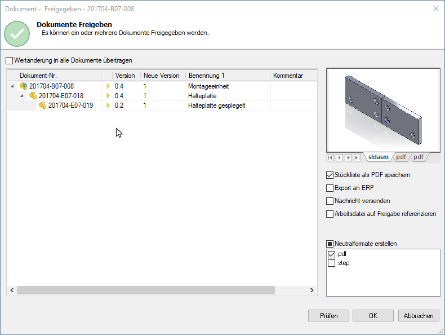
Task: Cancel the dialog with Abbrechen
Action: tap(419, 316)
